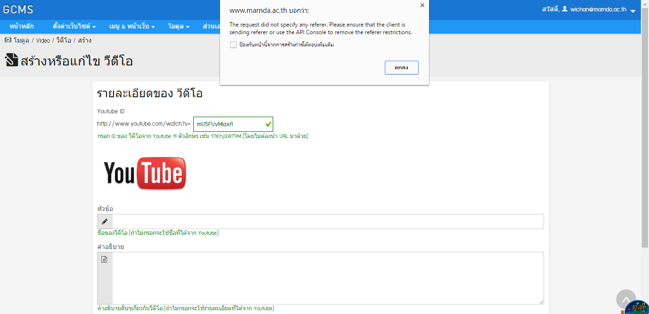The height and width of the screenshot is (314, 649).
Task: Click the back-to-top arrow button
Action: (x=626, y=299)
